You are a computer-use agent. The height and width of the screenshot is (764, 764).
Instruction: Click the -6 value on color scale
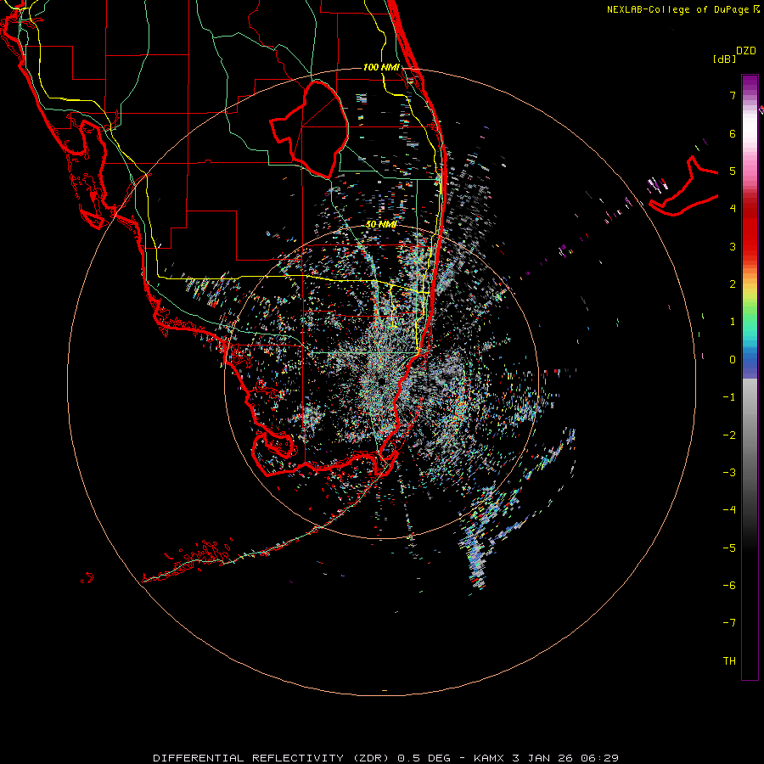729,585
